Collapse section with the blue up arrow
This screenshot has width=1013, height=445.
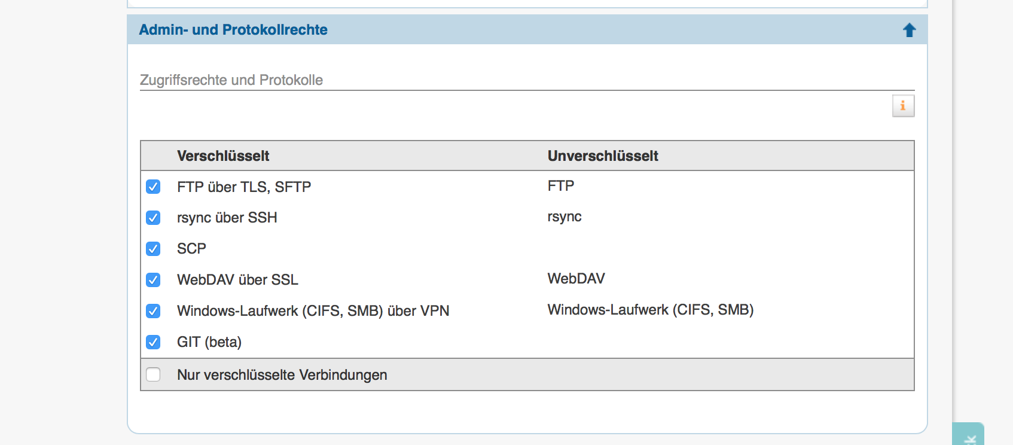coord(909,30)
